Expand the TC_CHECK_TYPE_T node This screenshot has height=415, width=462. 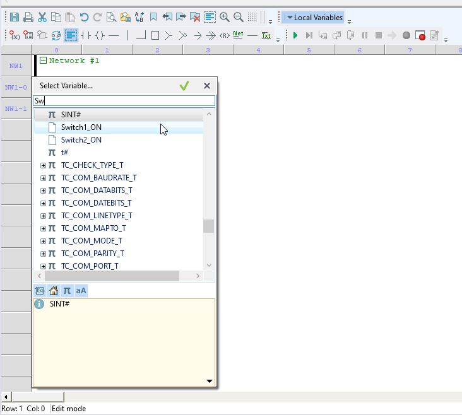43,165
